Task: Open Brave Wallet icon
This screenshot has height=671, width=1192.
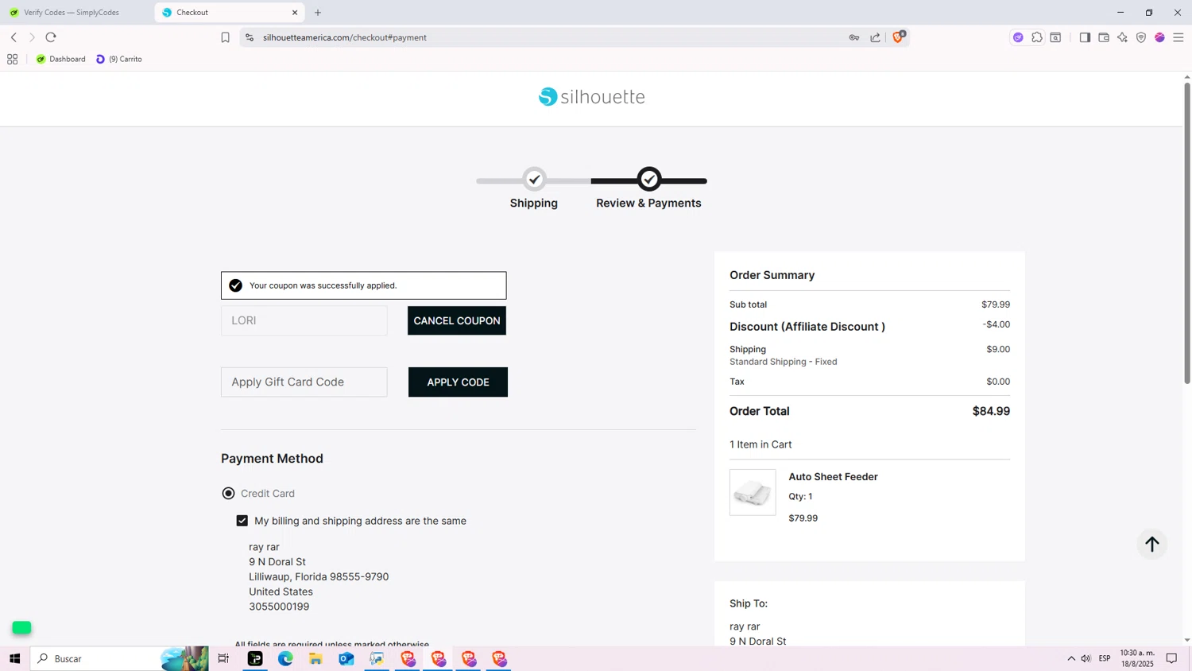Action: tap(1104, 37)
